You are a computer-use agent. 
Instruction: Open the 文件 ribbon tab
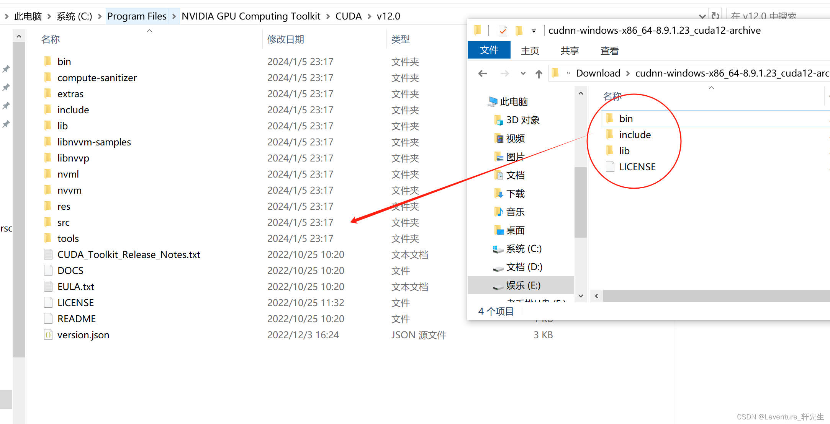pos(489,50)
